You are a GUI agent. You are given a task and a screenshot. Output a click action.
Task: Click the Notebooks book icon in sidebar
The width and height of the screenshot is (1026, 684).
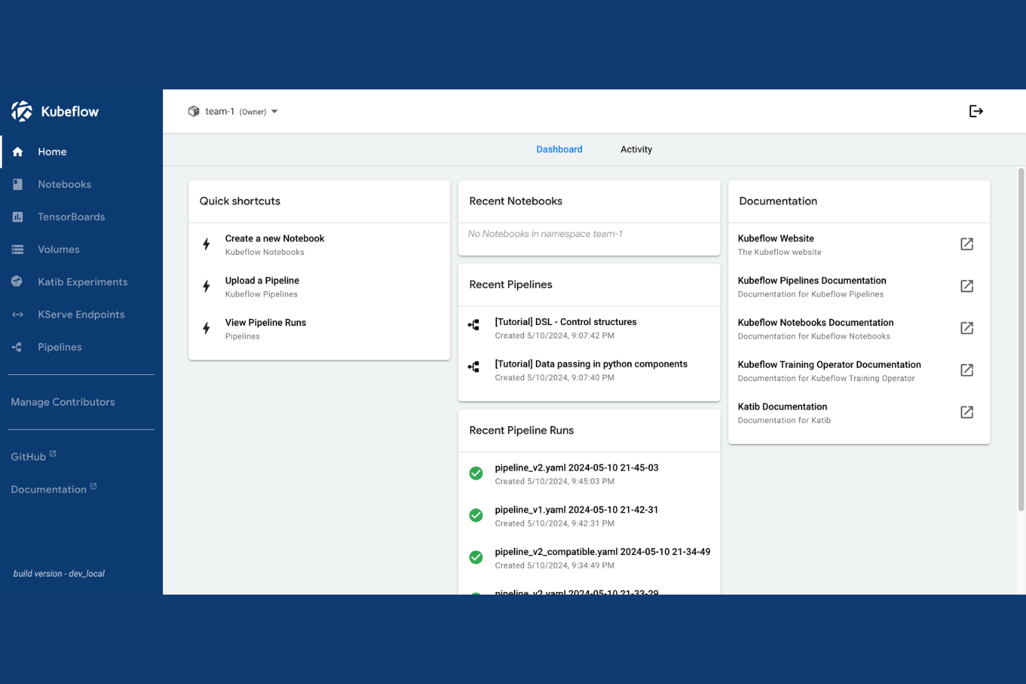(18, 184)
